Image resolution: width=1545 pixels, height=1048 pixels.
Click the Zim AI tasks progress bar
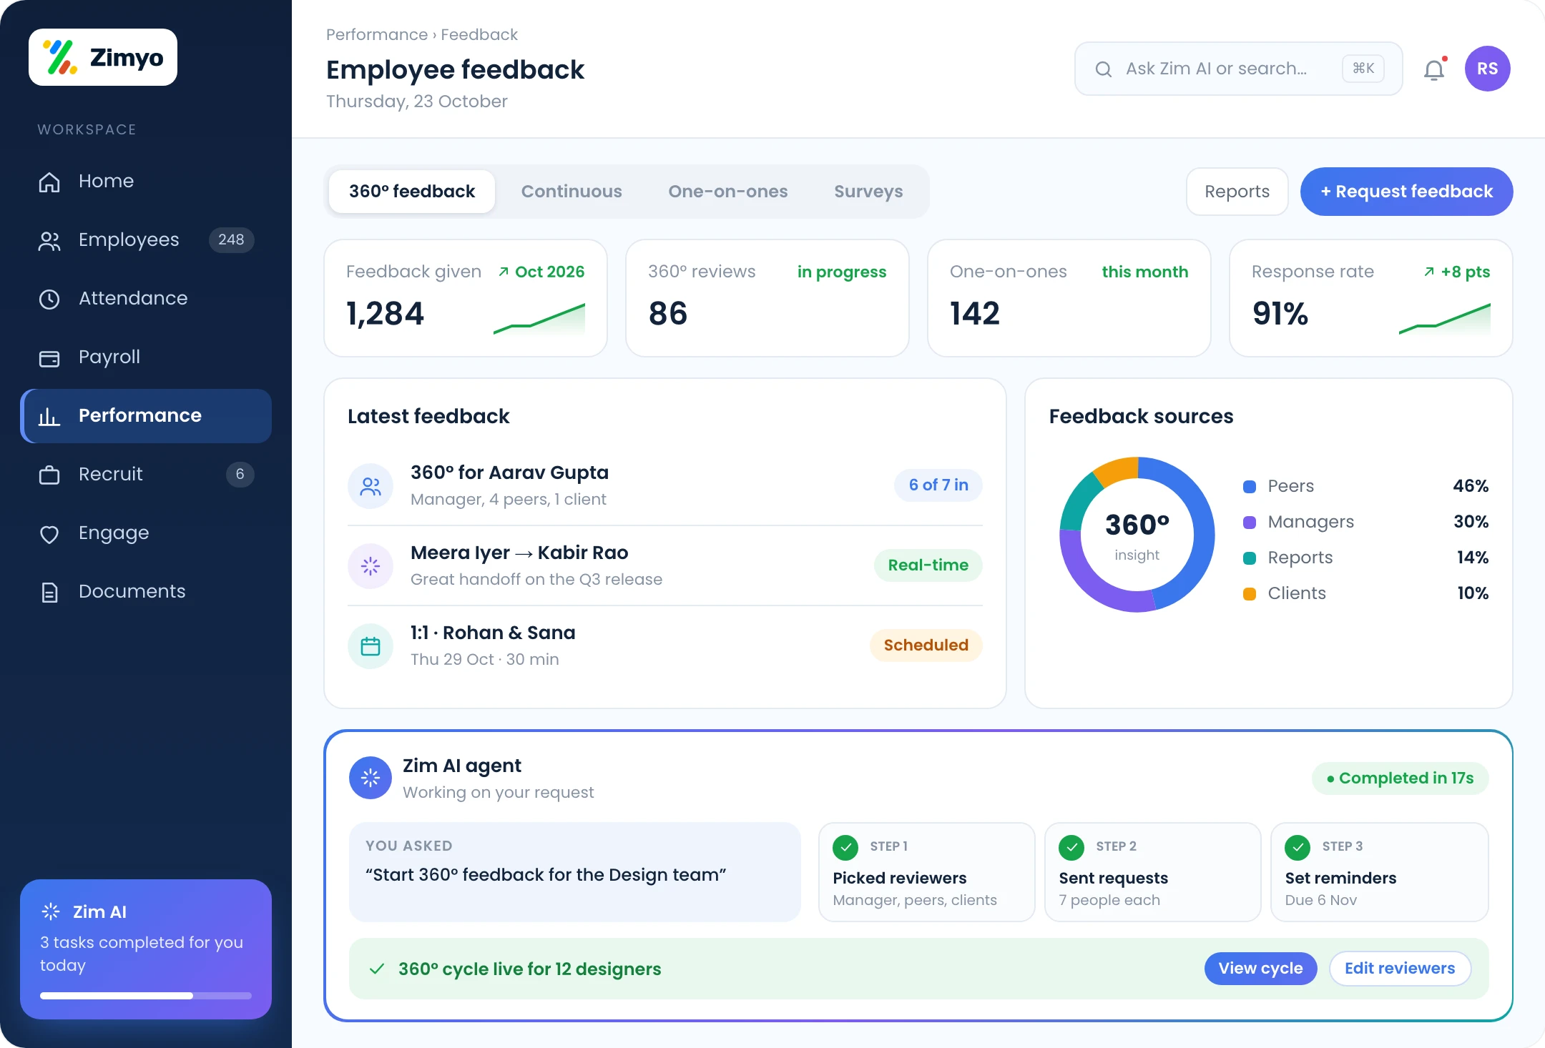[146, 996]
